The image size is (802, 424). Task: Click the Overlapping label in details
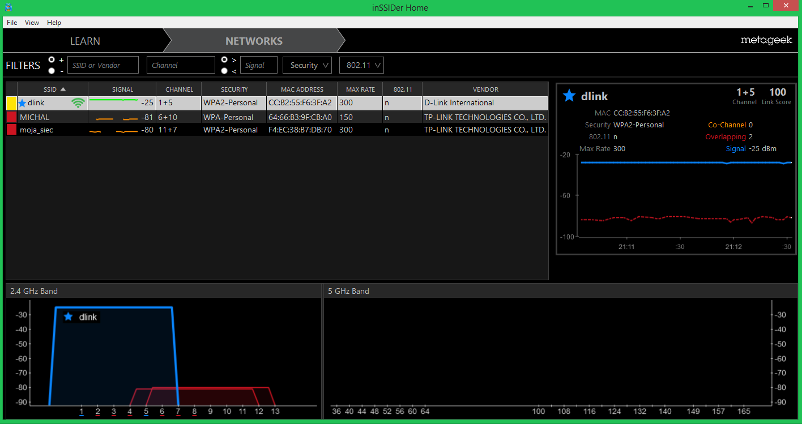(x=726, y=137)
